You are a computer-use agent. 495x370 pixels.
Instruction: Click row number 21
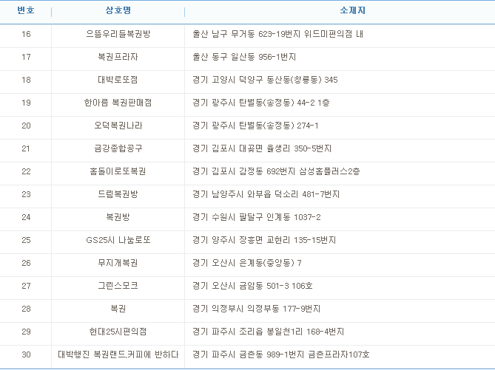point(26,148)
